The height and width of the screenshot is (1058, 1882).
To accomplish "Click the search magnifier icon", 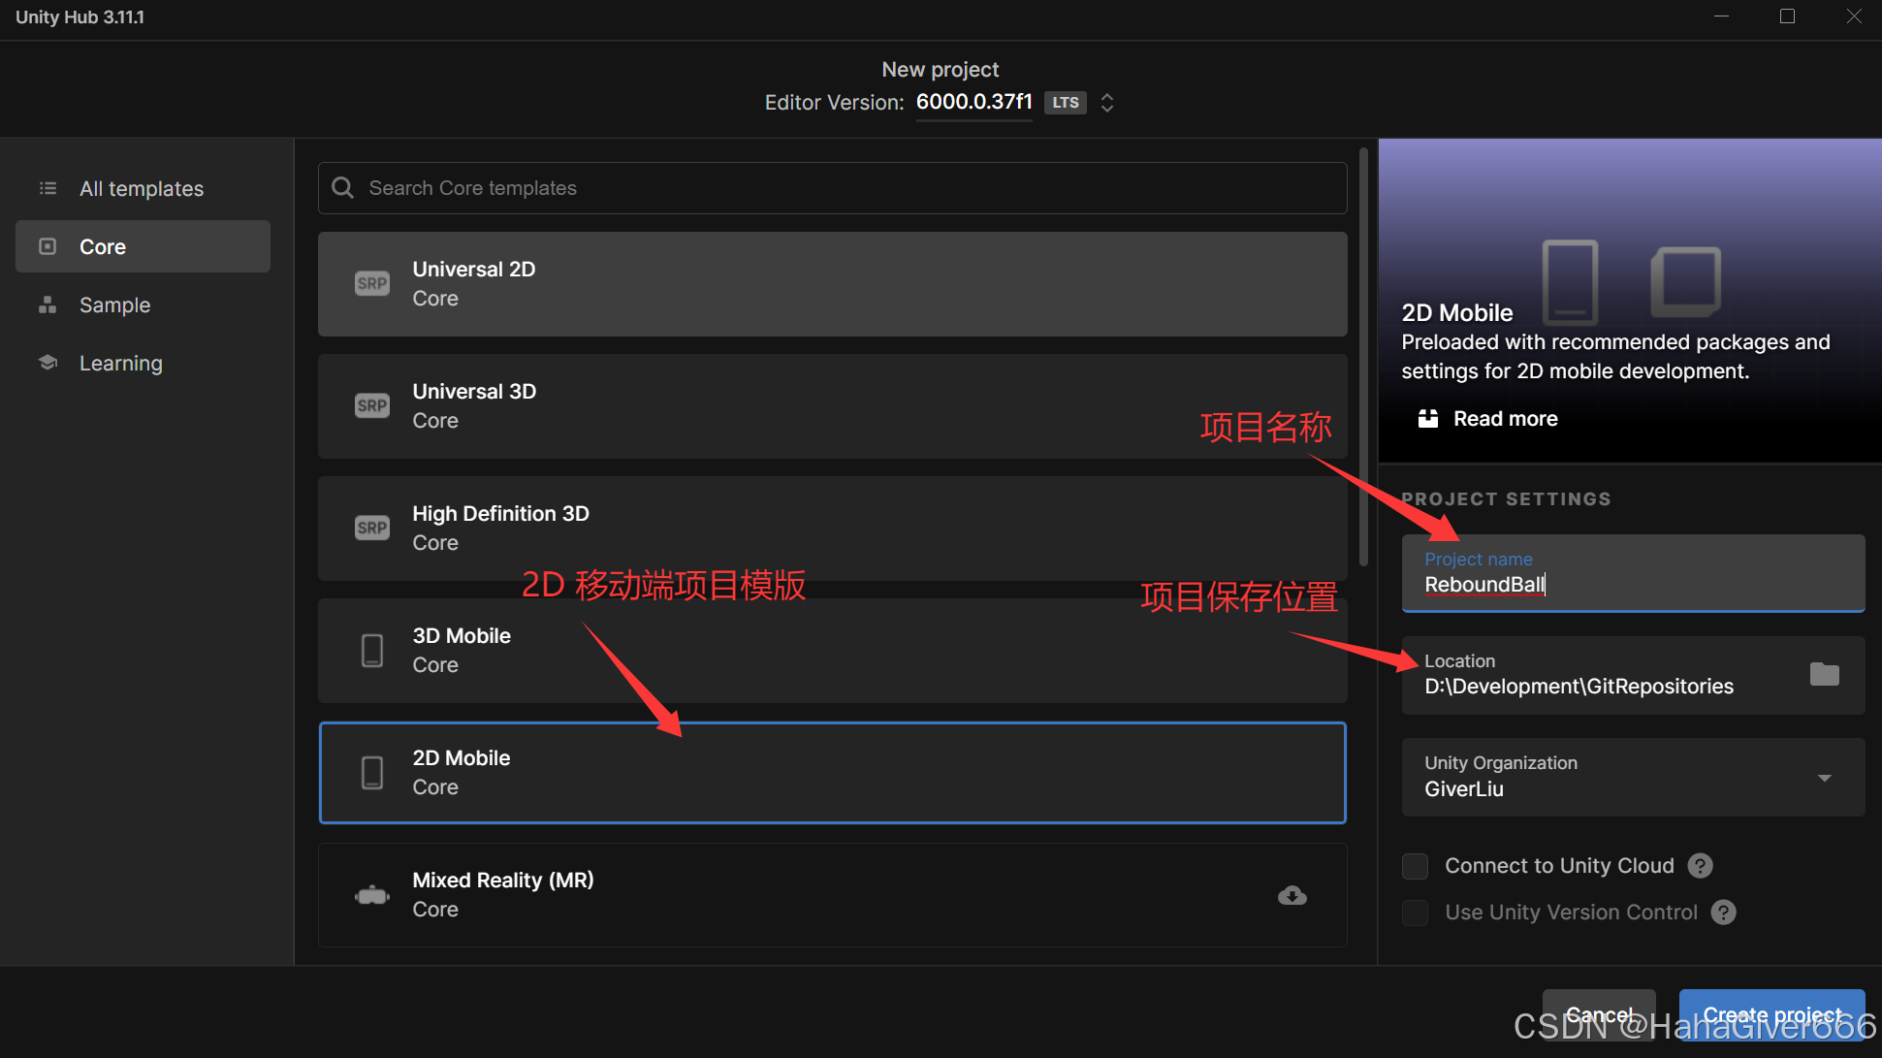I will pos(343,187).
